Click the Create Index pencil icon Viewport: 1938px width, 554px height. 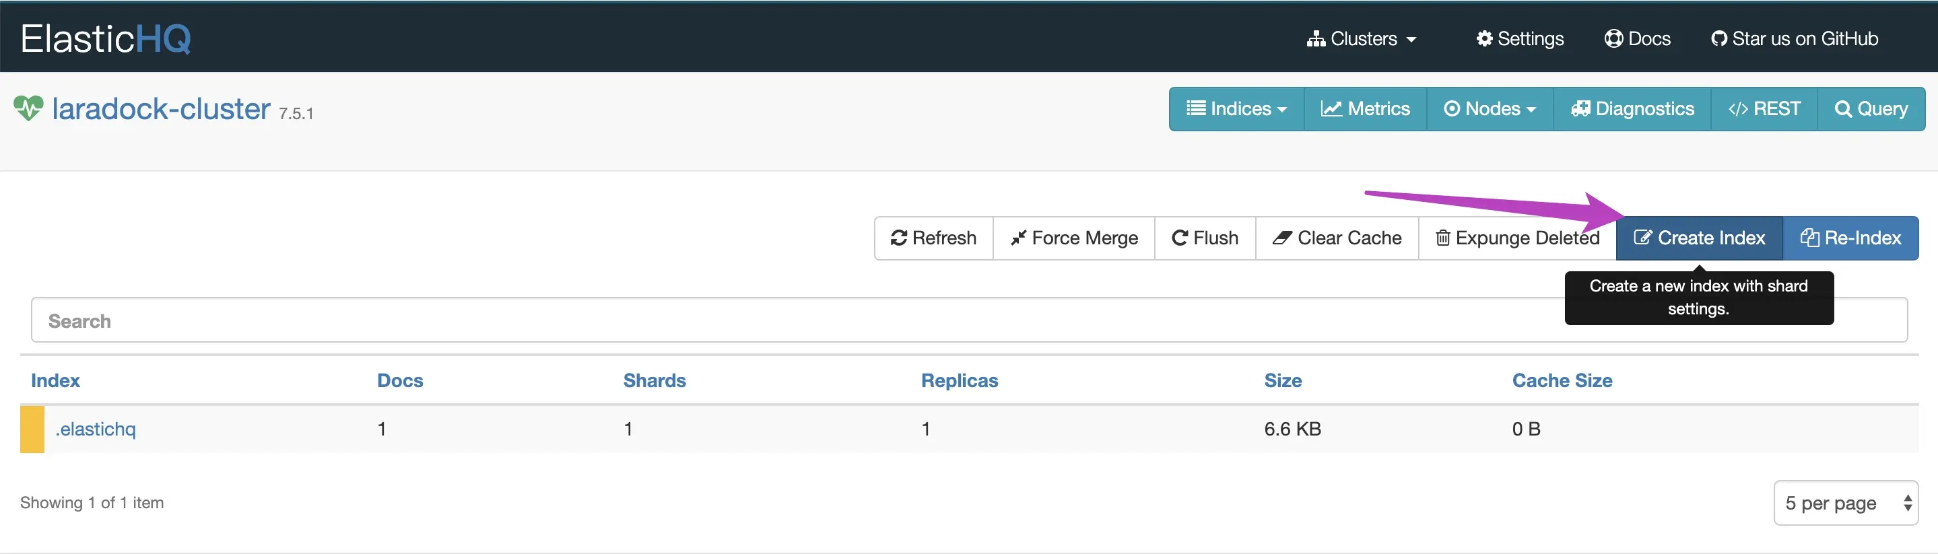[1642, 238]
